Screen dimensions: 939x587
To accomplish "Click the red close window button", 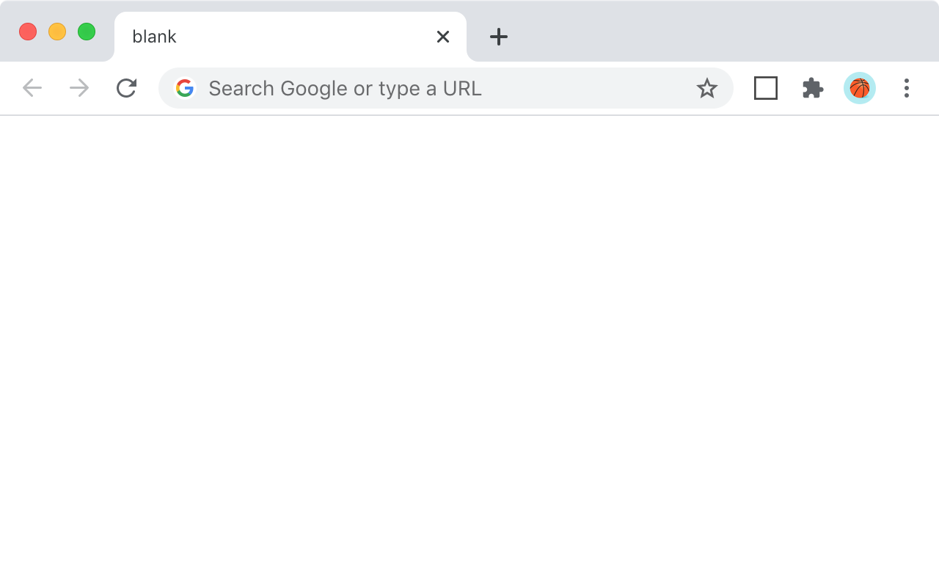I will [x=28, y=32].
